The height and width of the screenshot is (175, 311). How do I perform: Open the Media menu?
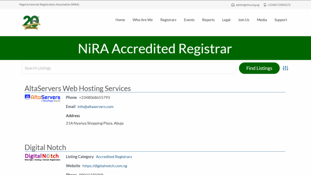click(x=262, y=20)
